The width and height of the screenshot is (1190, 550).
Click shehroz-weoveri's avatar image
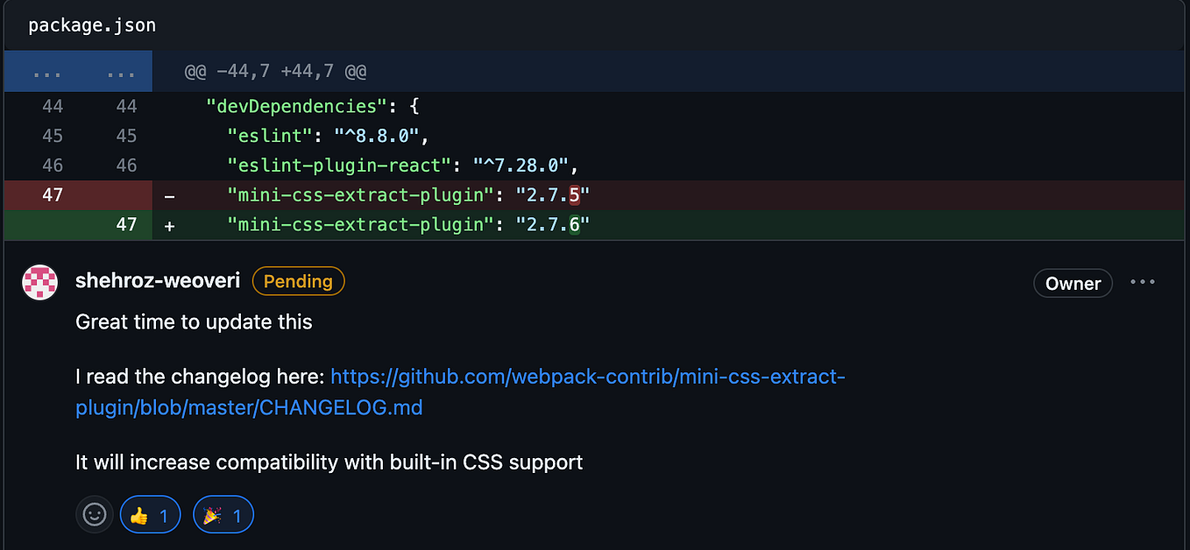[x=39, y=281]
